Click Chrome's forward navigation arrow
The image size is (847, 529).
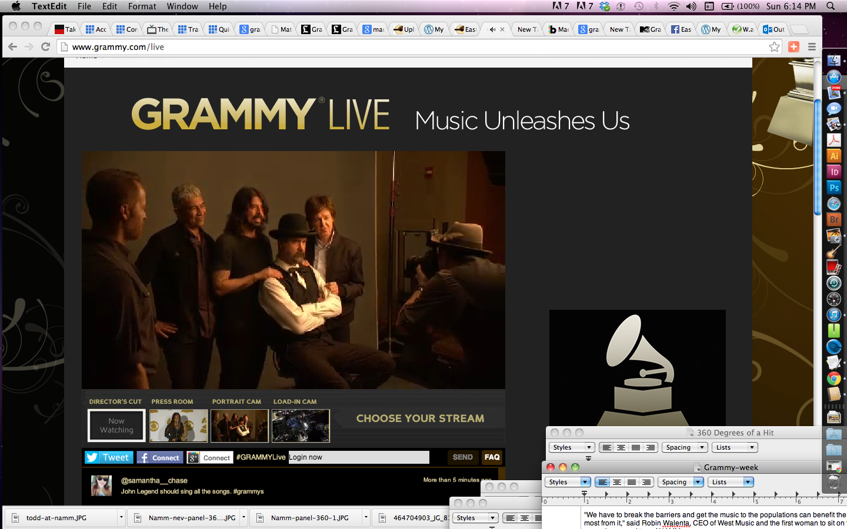(x=29, y=46)
